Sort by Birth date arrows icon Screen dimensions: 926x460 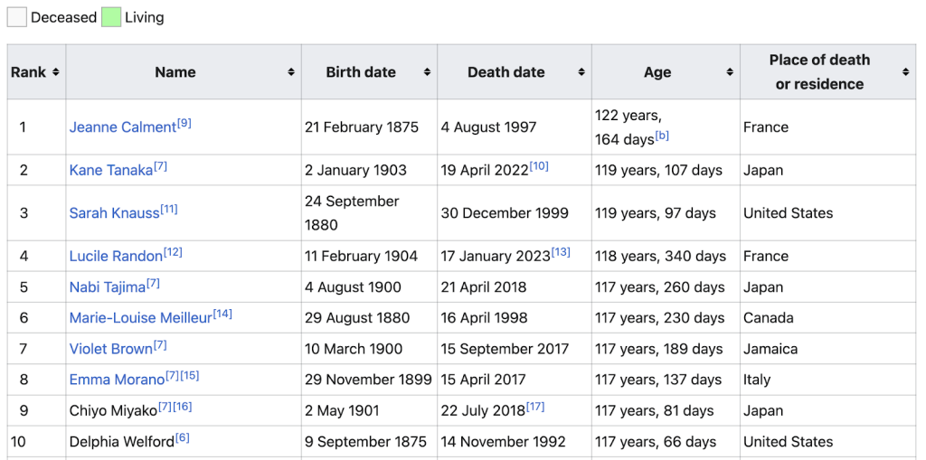[427, 72]
